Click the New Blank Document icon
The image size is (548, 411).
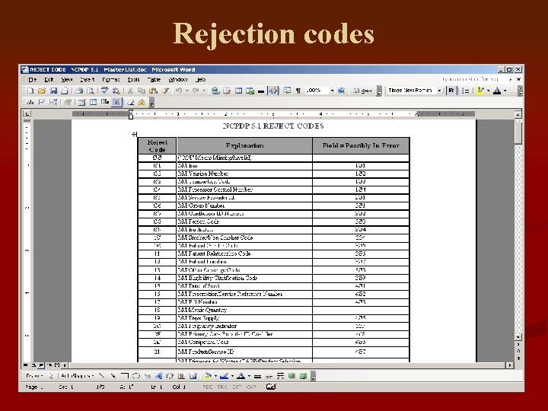tap(30, 91)
